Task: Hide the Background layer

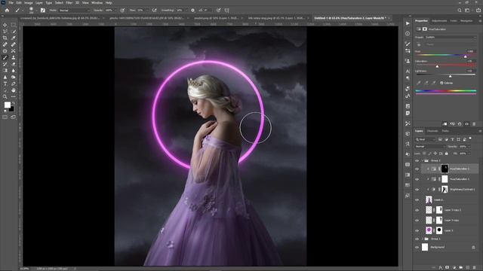Action: (x=417, y=248)
